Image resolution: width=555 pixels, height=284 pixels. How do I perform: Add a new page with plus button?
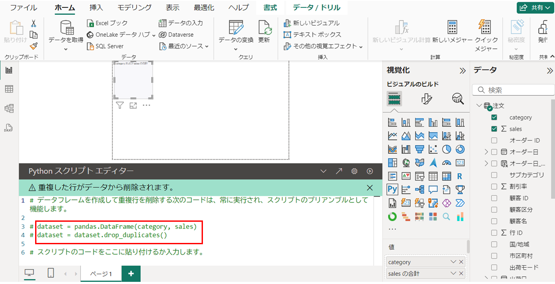131,274
